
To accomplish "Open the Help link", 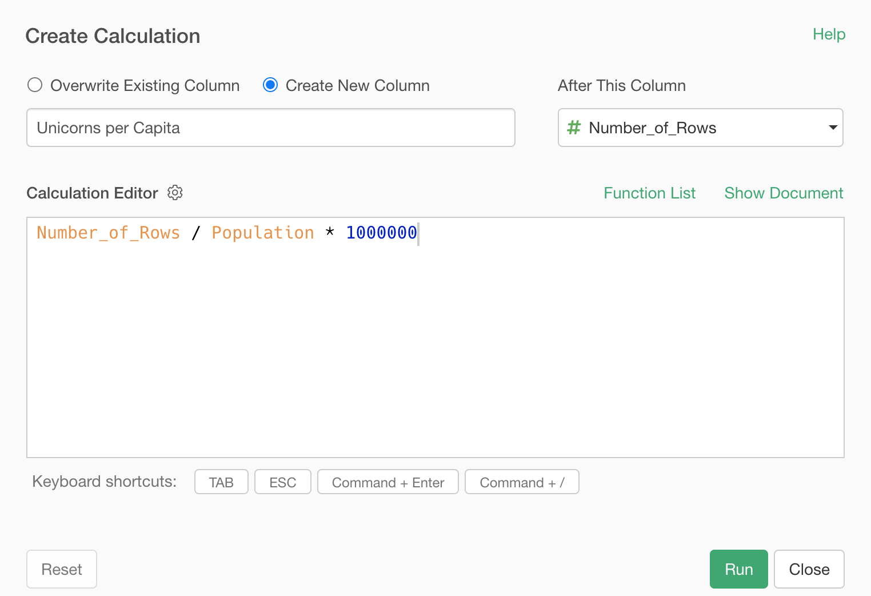I will pos(829,34).
